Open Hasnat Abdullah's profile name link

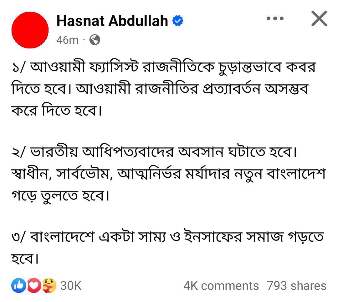click(112, 21)
